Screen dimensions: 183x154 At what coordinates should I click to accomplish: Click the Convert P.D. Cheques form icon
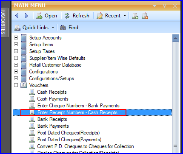(x=32, y=146)
